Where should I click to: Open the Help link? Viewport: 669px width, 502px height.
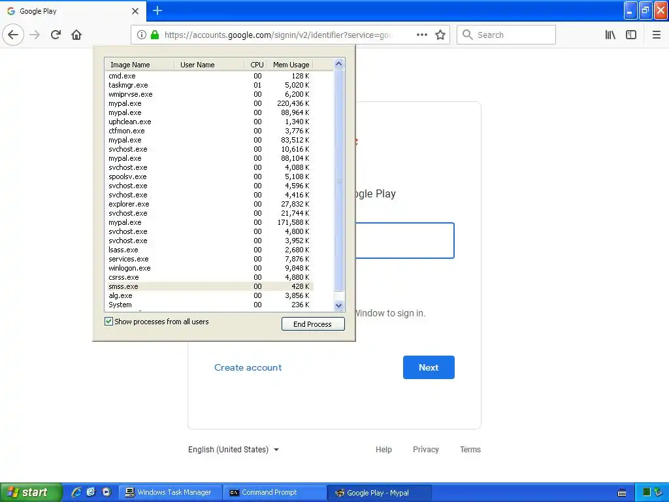383,450
